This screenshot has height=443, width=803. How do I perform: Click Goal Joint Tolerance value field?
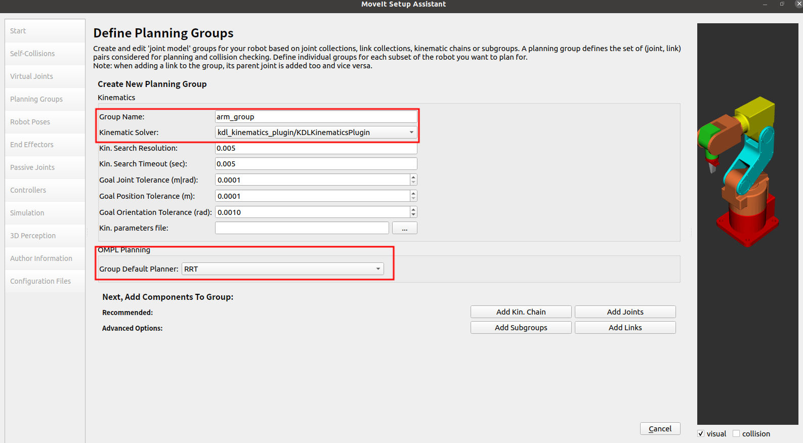point(312,180)
